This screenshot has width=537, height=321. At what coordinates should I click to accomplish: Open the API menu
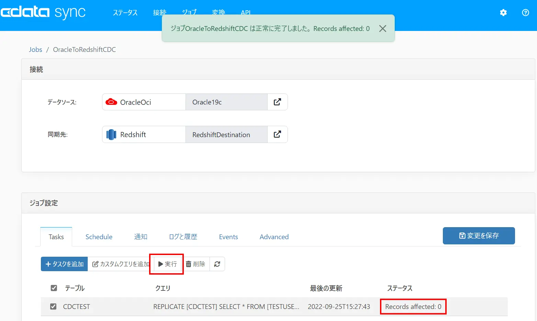[x=246, y=13]
